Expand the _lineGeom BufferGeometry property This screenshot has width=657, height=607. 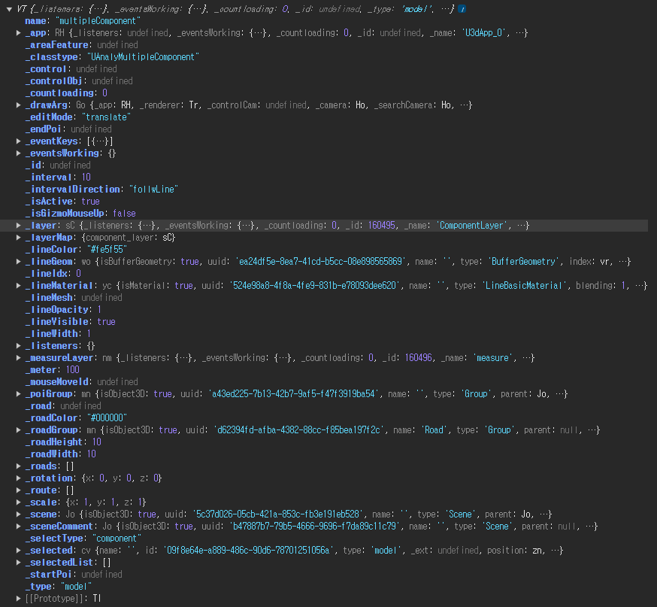click(19, 261)
